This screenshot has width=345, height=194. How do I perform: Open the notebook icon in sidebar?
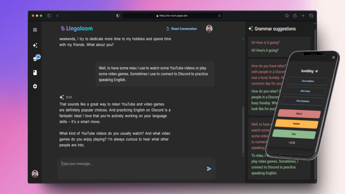click(35, 73)
